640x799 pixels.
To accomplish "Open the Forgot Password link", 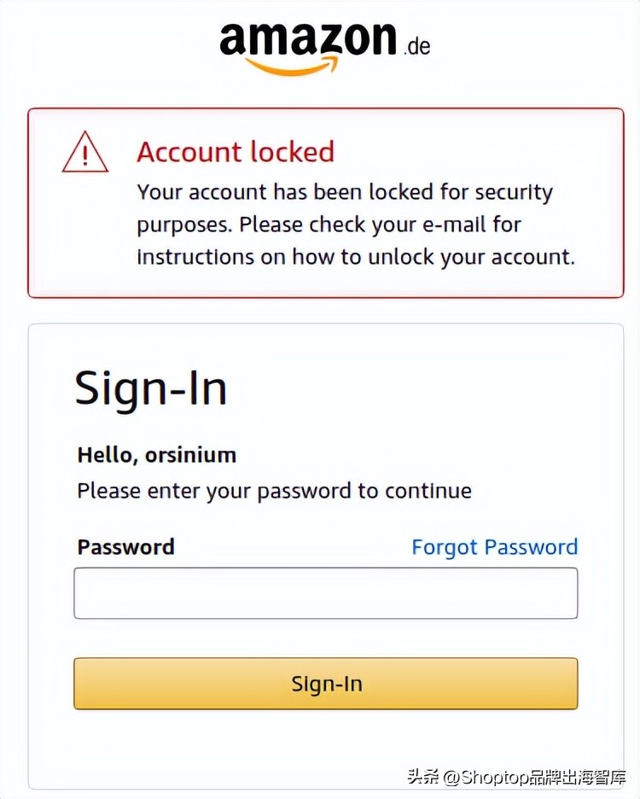I will click(x=494, y=547).
